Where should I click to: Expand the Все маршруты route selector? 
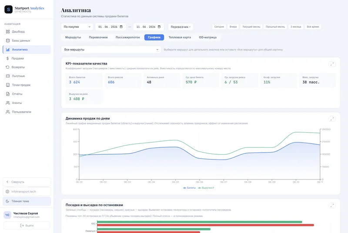(111, 50)
